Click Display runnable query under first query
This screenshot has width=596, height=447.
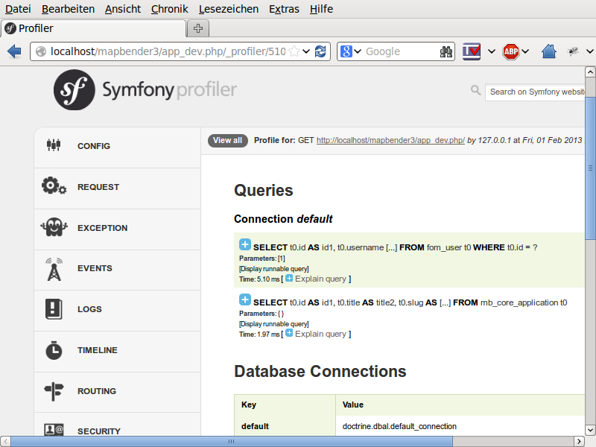point(273,268)
